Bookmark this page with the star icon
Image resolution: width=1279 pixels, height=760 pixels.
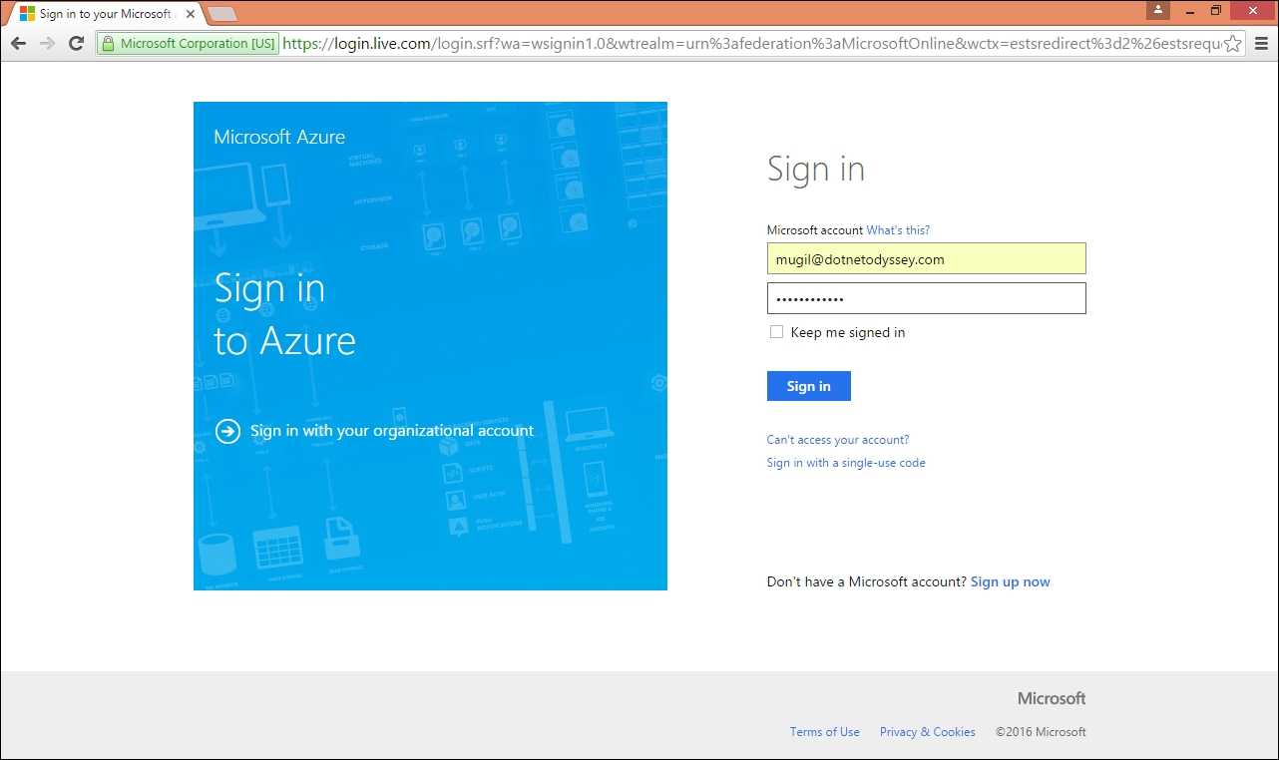(1233, 43)
